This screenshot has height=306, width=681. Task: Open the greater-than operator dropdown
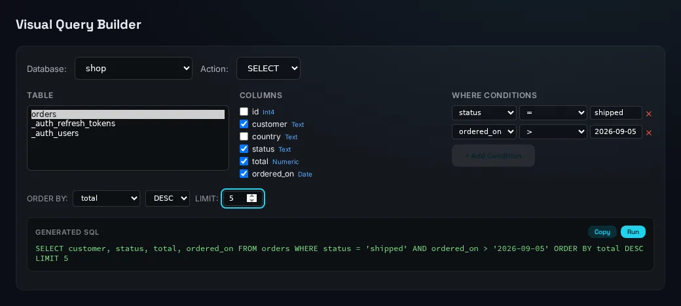pos(553,132)
